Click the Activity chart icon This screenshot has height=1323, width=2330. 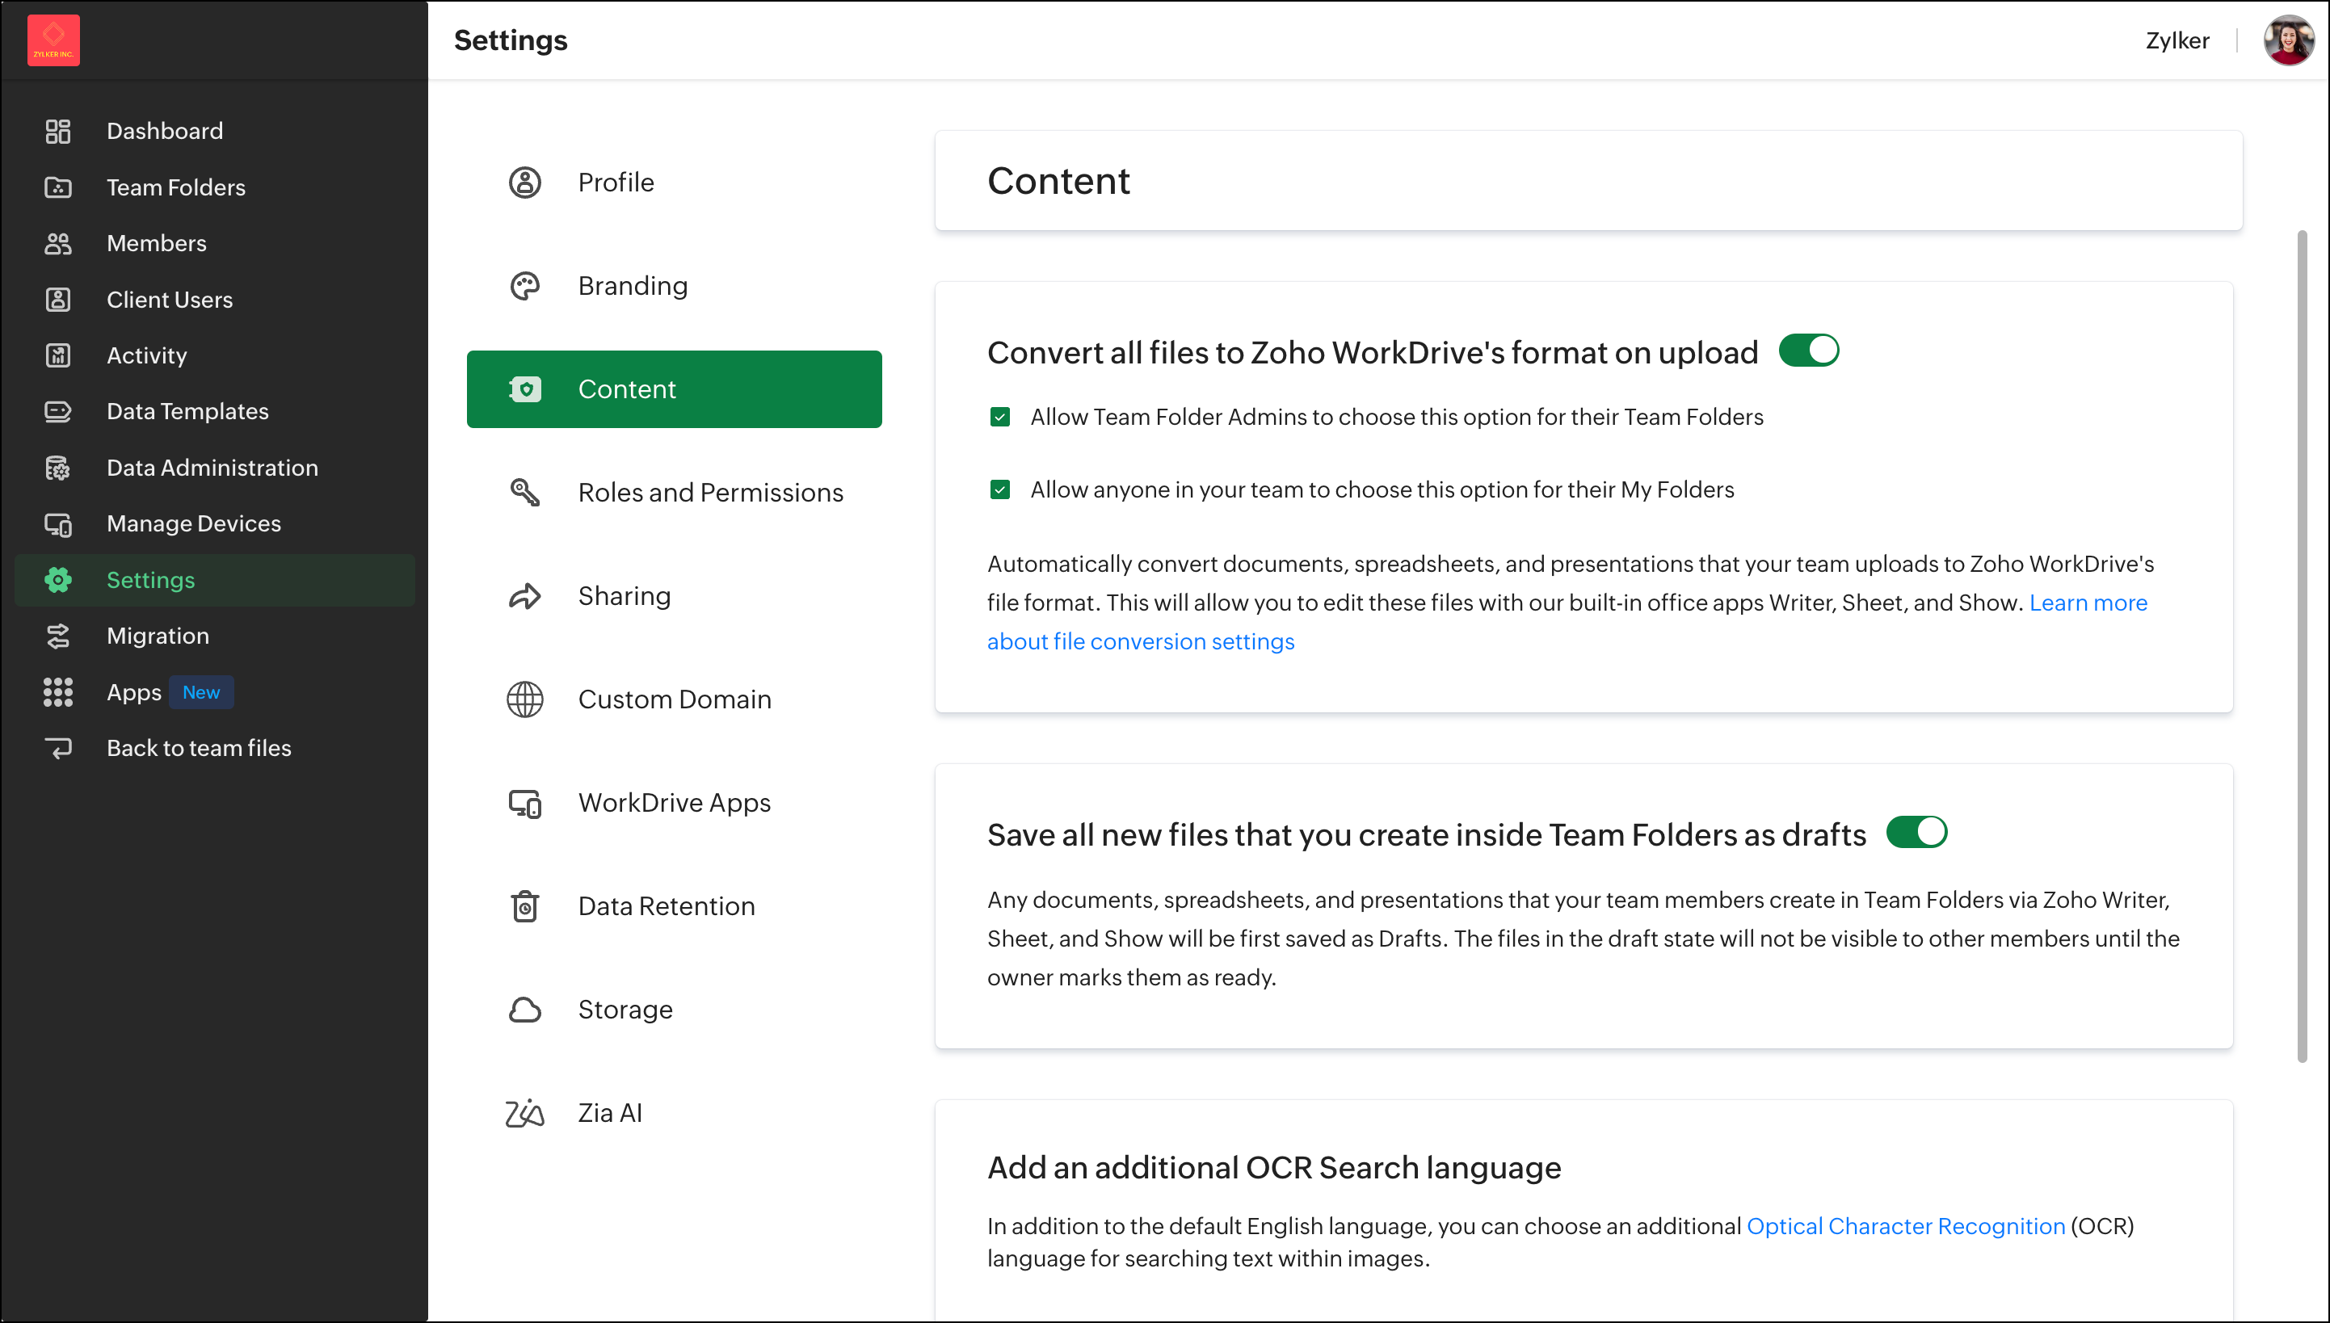click(x=58, y=355)
